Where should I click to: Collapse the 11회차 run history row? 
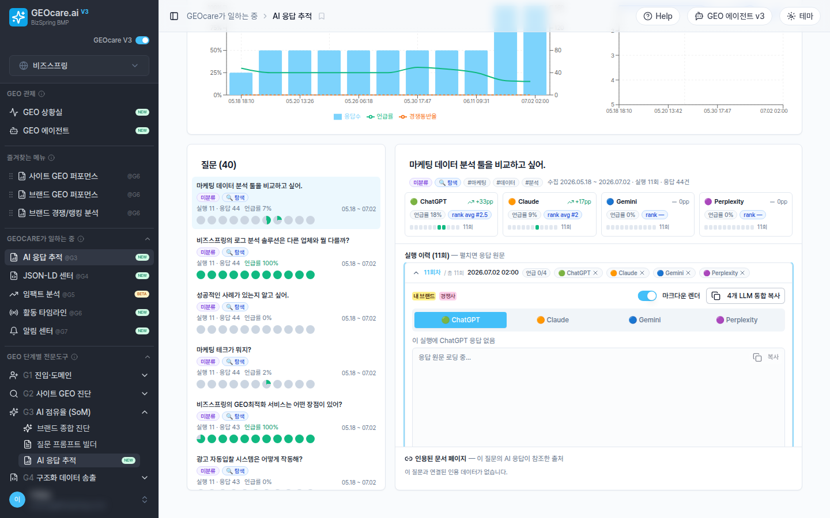coord(416,273)
